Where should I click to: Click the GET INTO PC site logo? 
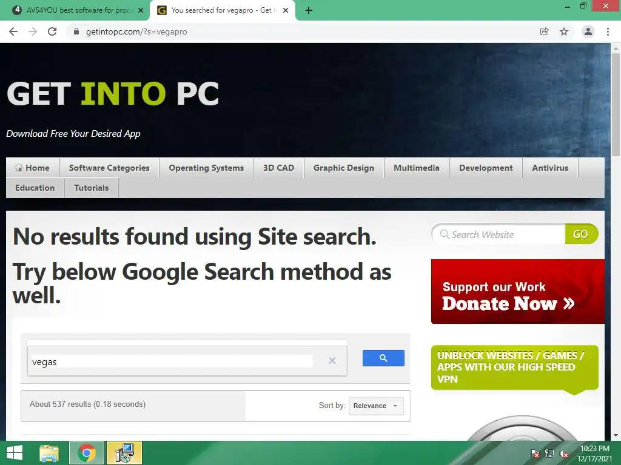tap(113, 94)
